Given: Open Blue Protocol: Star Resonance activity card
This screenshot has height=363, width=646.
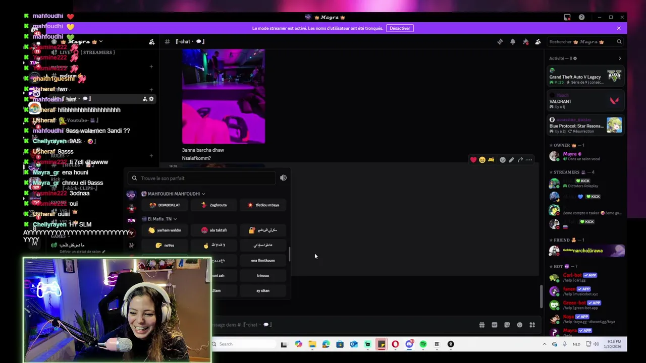Looking at the screenshot, I should (x=586, y=126).
